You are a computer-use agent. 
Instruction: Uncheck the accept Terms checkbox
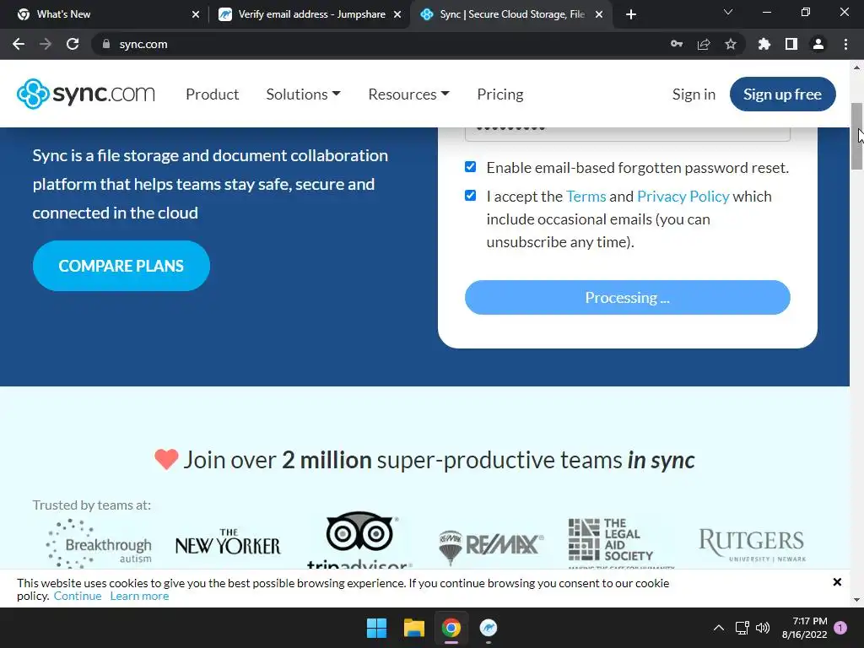click(x=470, y=196)
